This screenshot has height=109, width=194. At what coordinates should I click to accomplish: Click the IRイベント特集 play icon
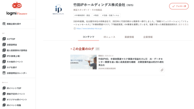click(4, 105)
